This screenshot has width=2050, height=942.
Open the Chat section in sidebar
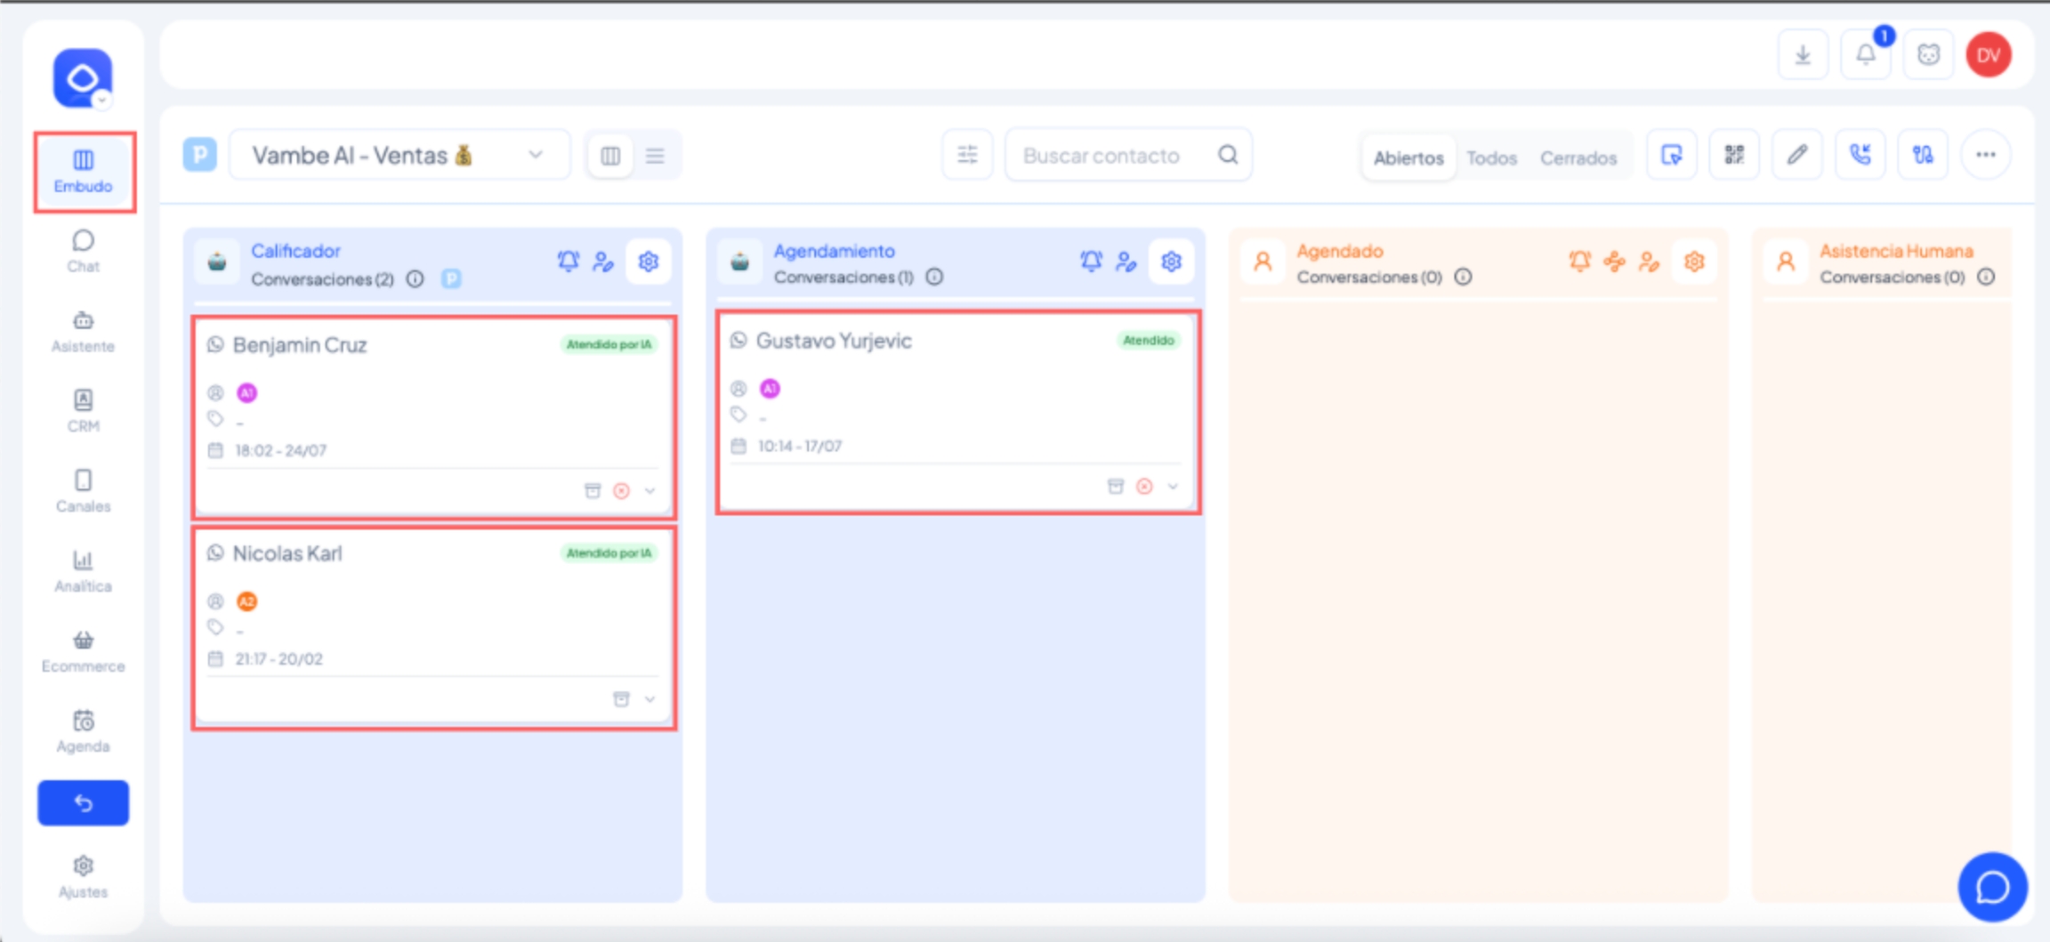tap(83, 251)
